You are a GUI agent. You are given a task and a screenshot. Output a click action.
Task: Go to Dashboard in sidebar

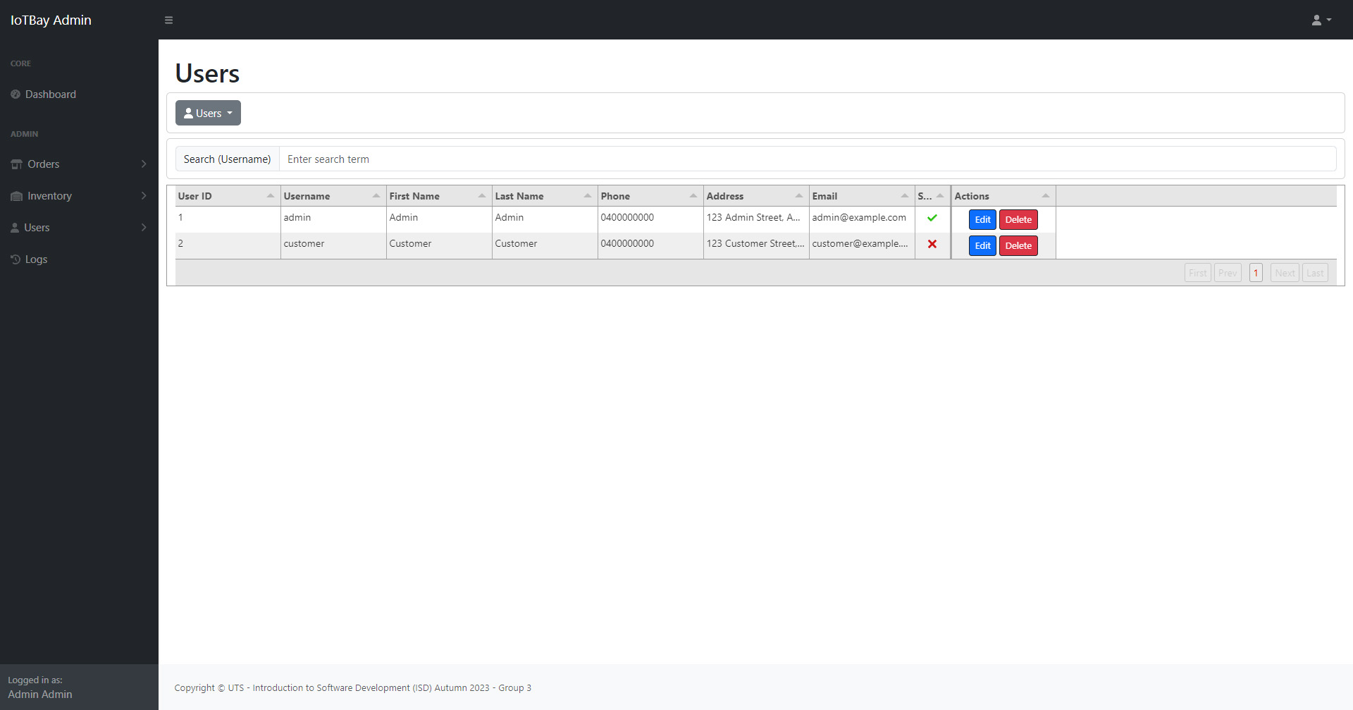[x=79, y=94]
